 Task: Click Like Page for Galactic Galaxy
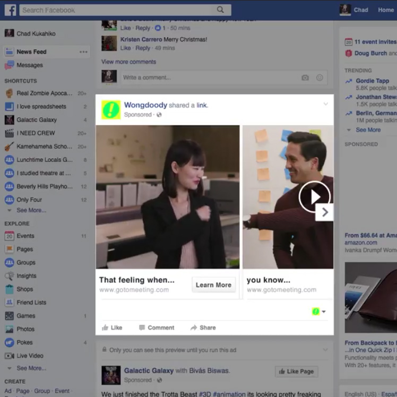point(296,372)
